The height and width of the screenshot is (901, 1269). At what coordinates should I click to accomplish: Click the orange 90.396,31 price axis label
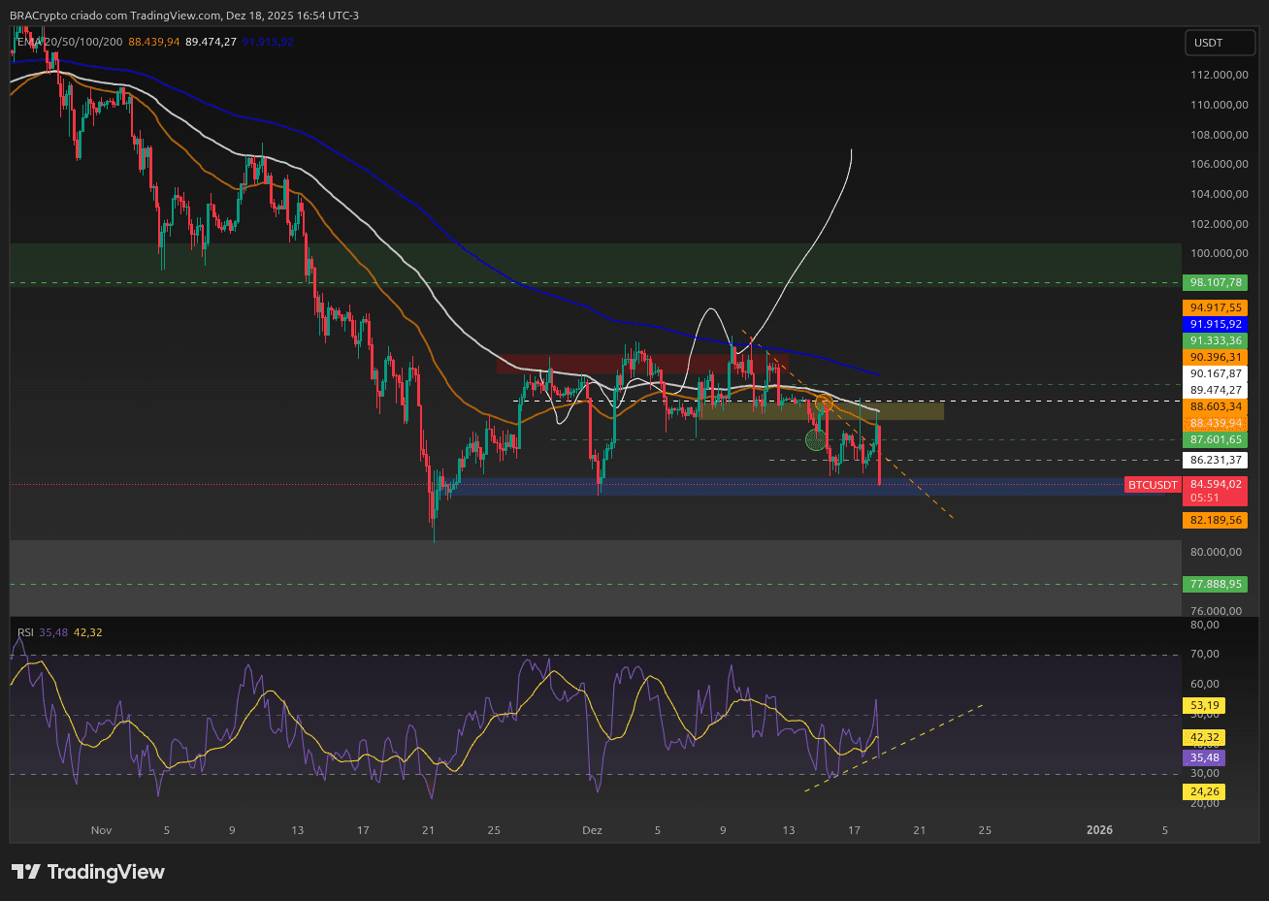point(1216,357)
